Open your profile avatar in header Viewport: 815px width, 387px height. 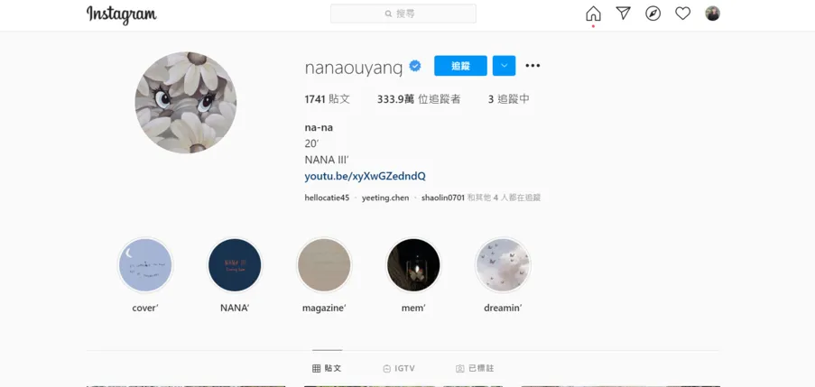tap(712, 14)
